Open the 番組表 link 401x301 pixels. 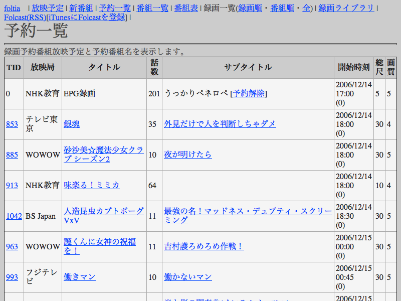[x=185, y=8]
